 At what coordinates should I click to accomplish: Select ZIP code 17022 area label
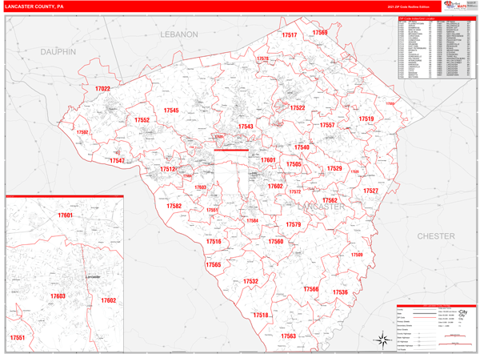[102, 89]
